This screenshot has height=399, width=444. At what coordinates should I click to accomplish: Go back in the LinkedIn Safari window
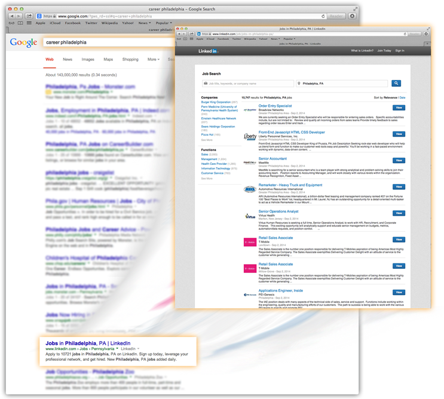pyautogui.click(x=179, y=34)
